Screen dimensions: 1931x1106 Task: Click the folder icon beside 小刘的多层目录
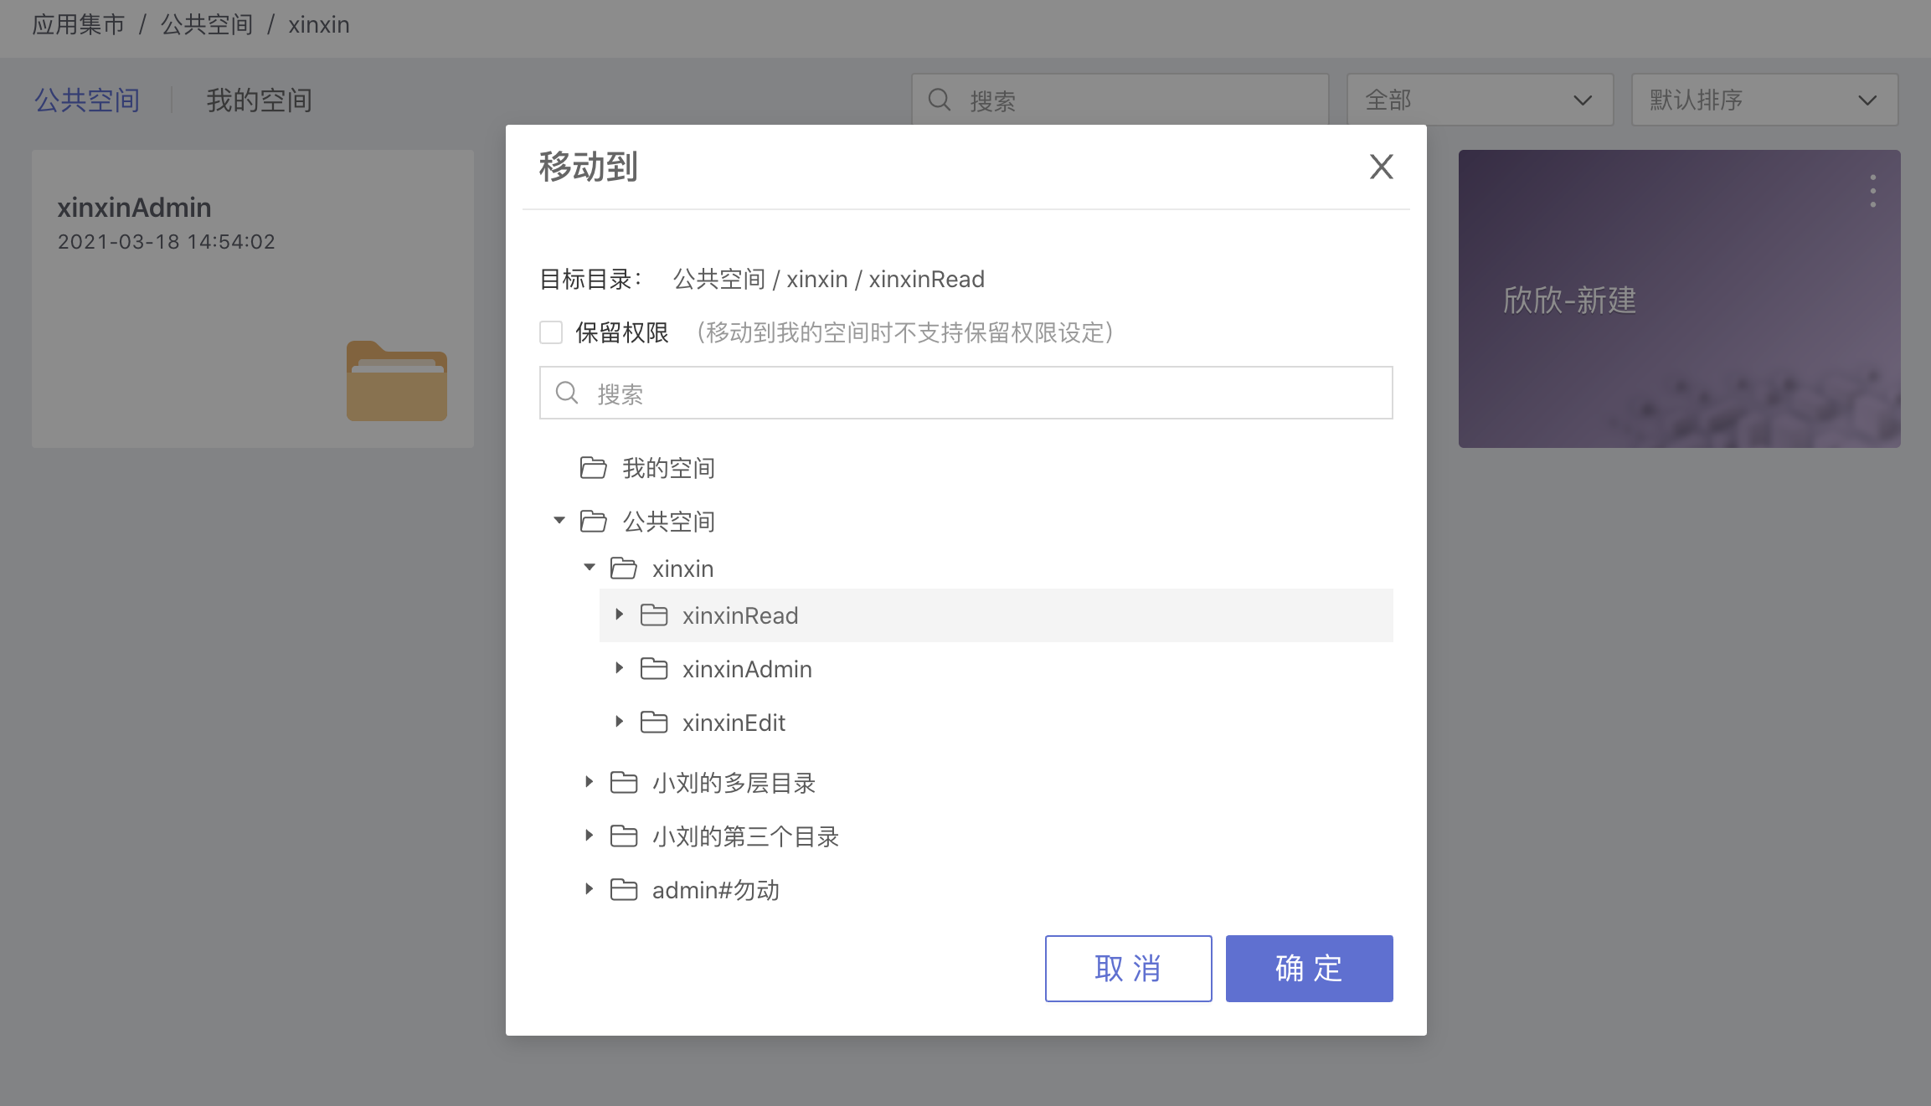(x=623, y=782)
